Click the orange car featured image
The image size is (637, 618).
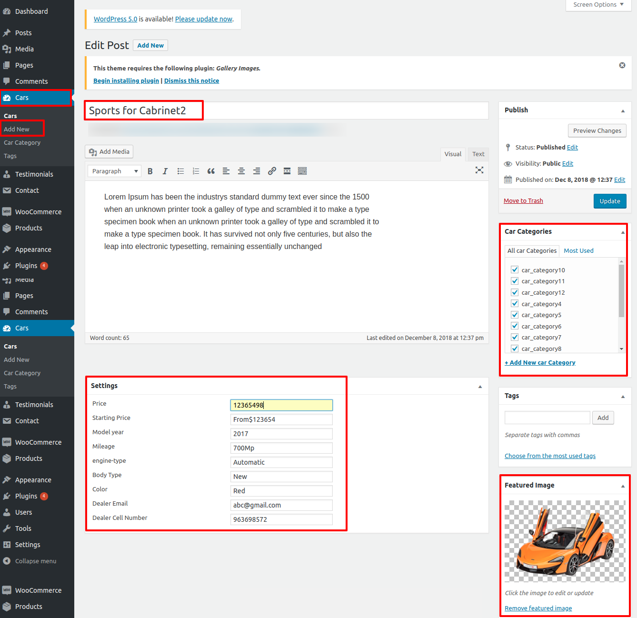565,541
